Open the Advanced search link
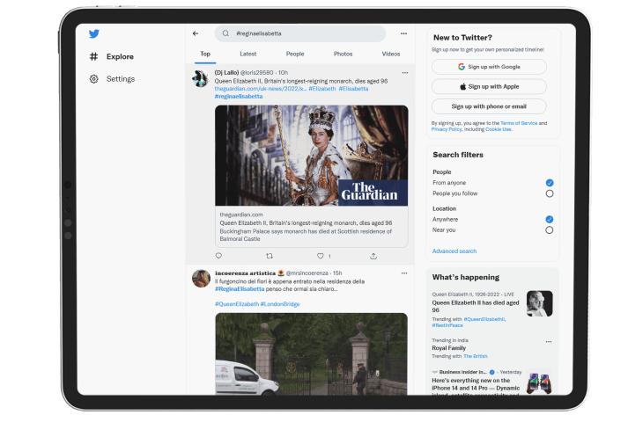Screen dimensions: 628x422 (454, 251)
